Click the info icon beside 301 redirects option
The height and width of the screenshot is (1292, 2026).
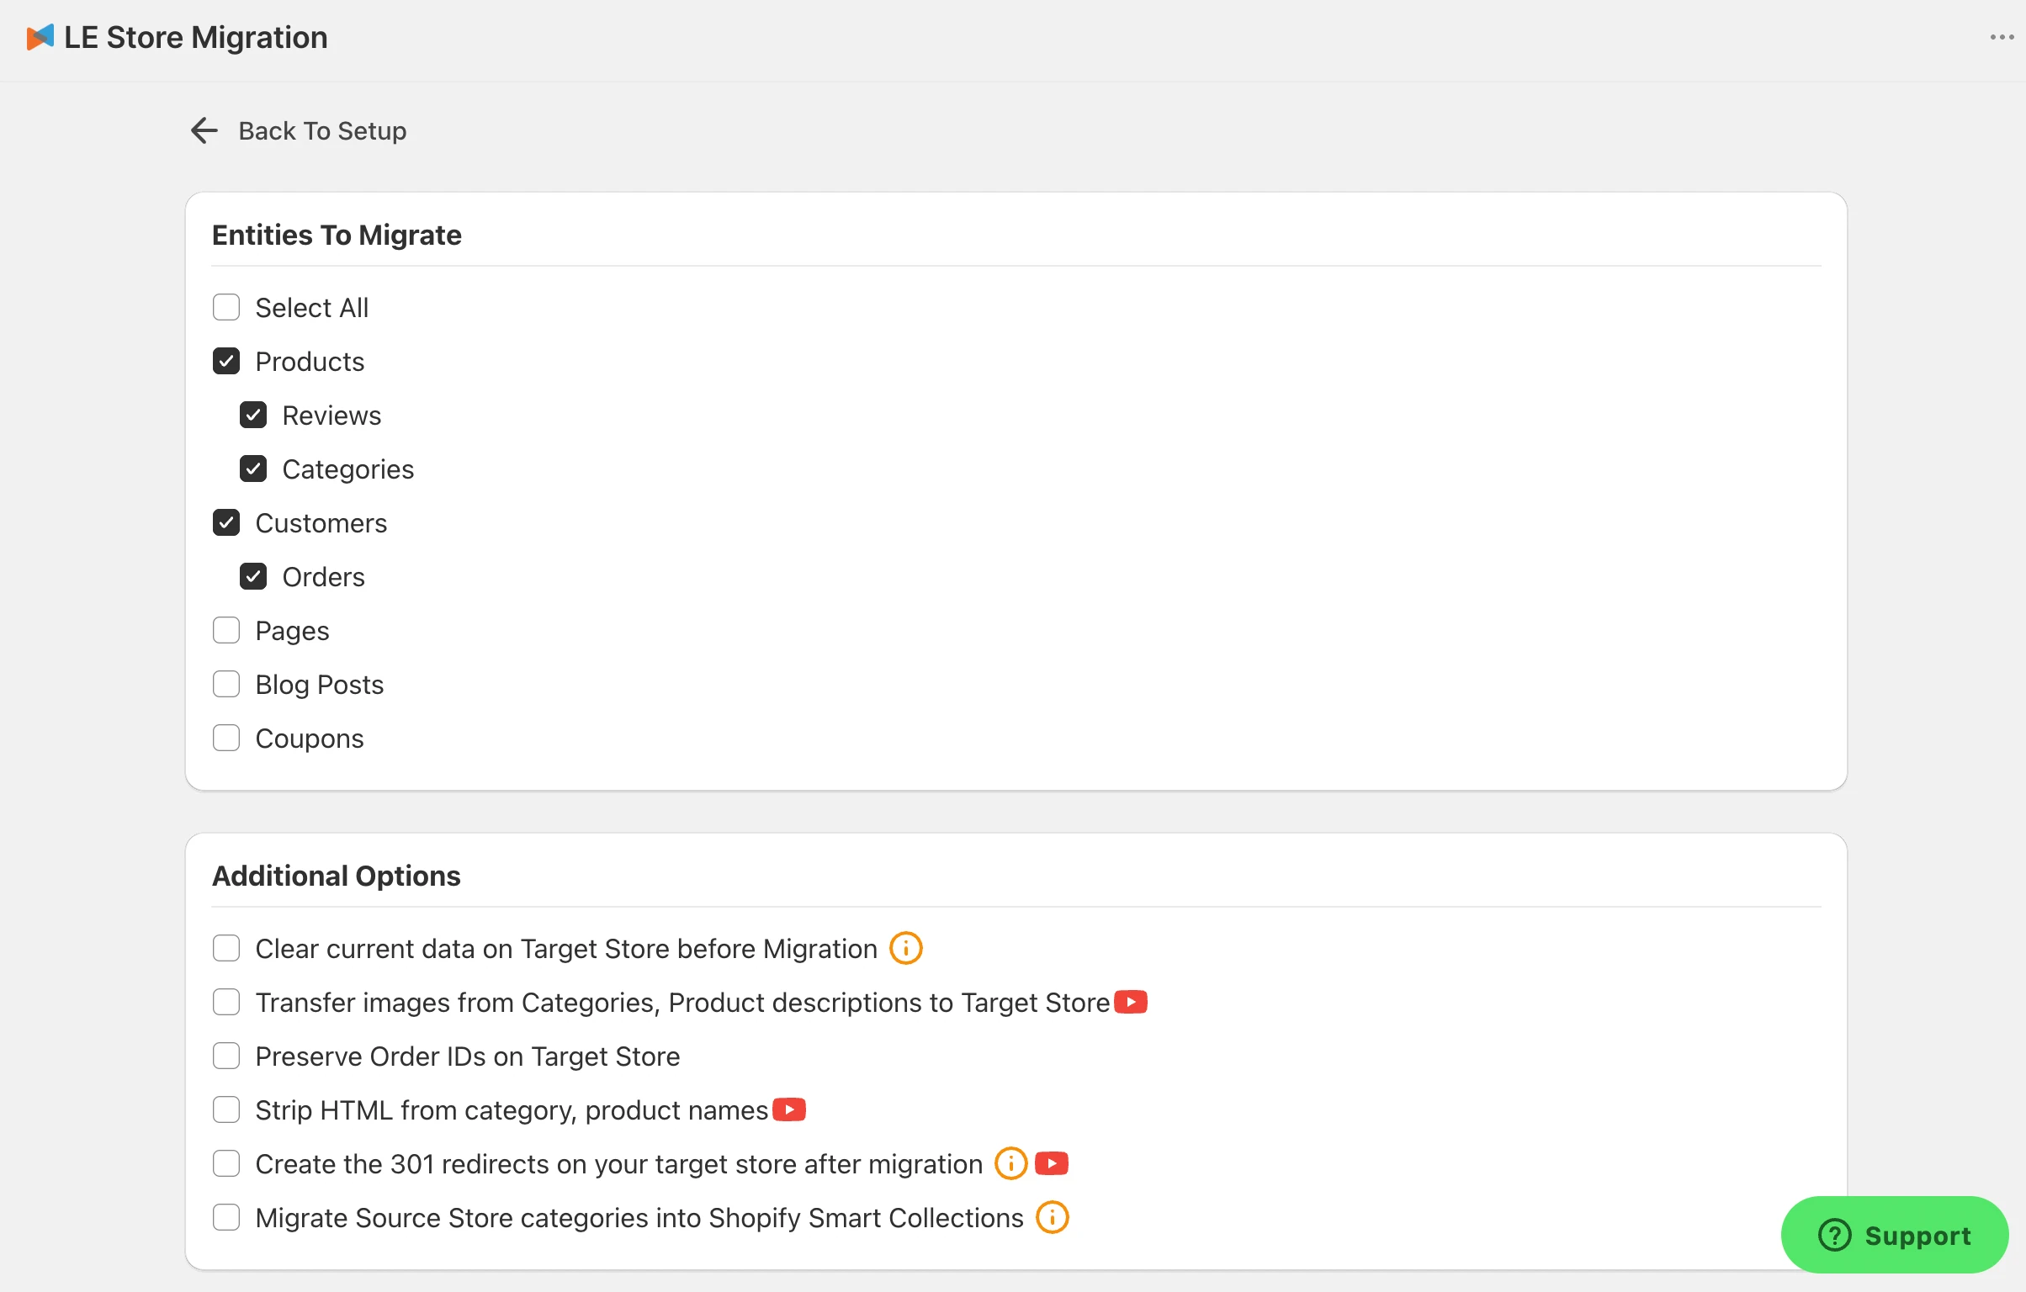tap(1010, 1163)
